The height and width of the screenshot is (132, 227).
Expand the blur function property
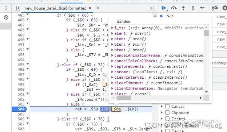click(x=112, y=44)
